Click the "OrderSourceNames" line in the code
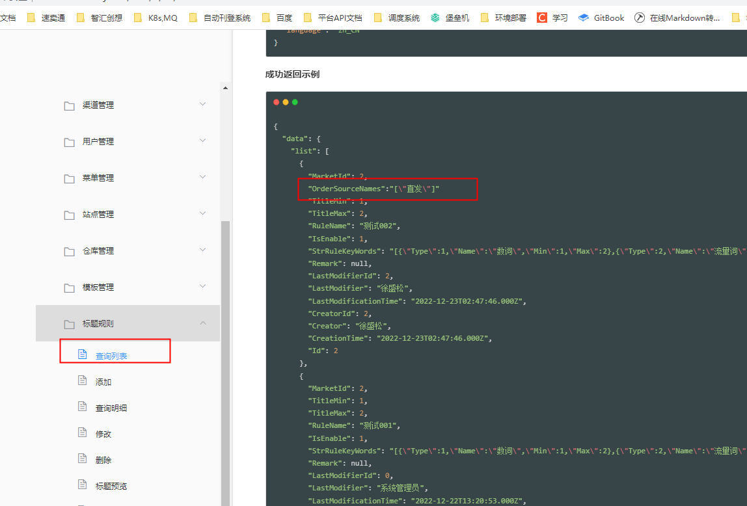This screenshot has width=747, height=506. [x=374, y=189]
